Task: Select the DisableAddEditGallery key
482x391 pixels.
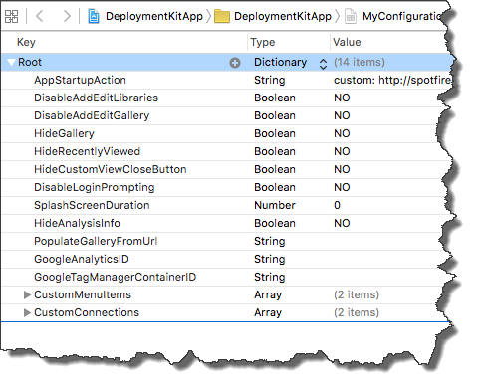Action: [x=92, y=115]
